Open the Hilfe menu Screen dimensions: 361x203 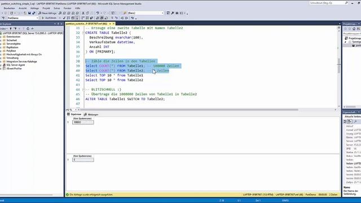(x=78, y=8)
